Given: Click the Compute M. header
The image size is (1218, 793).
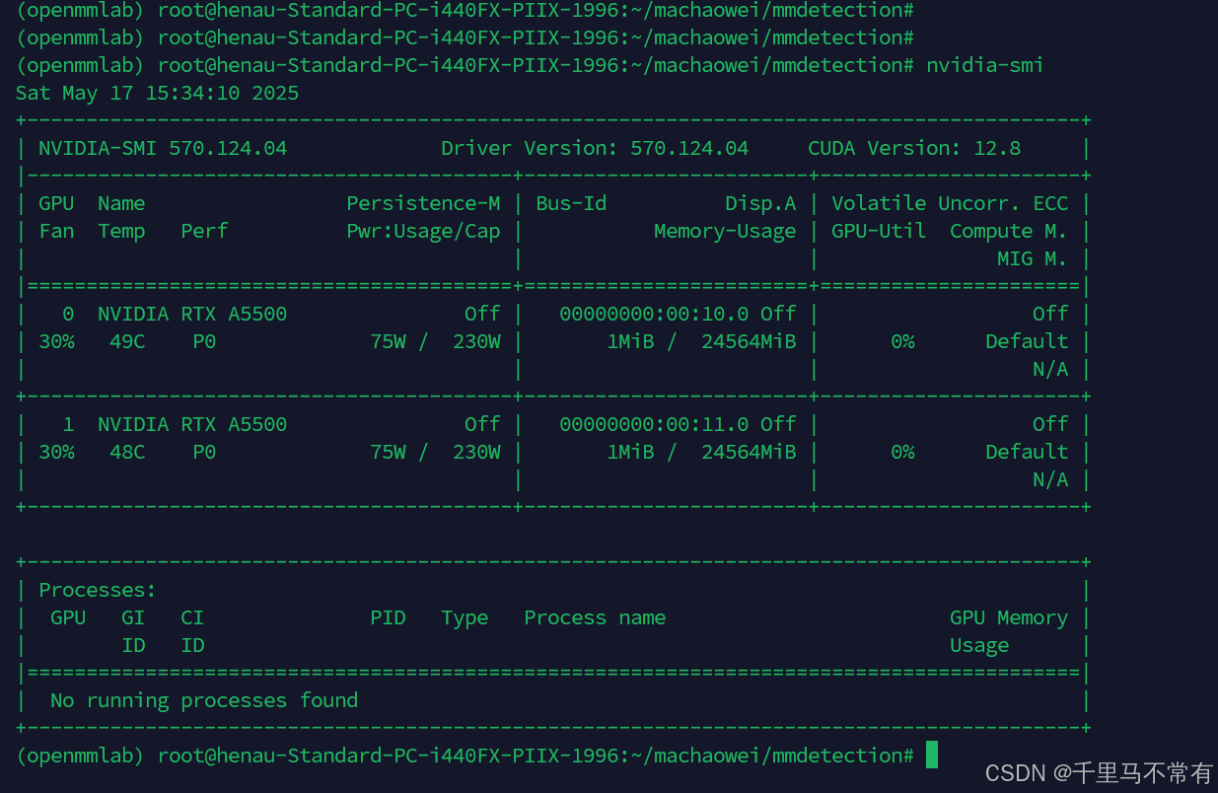Looking at the screenshot, I should pos(1009,231).
